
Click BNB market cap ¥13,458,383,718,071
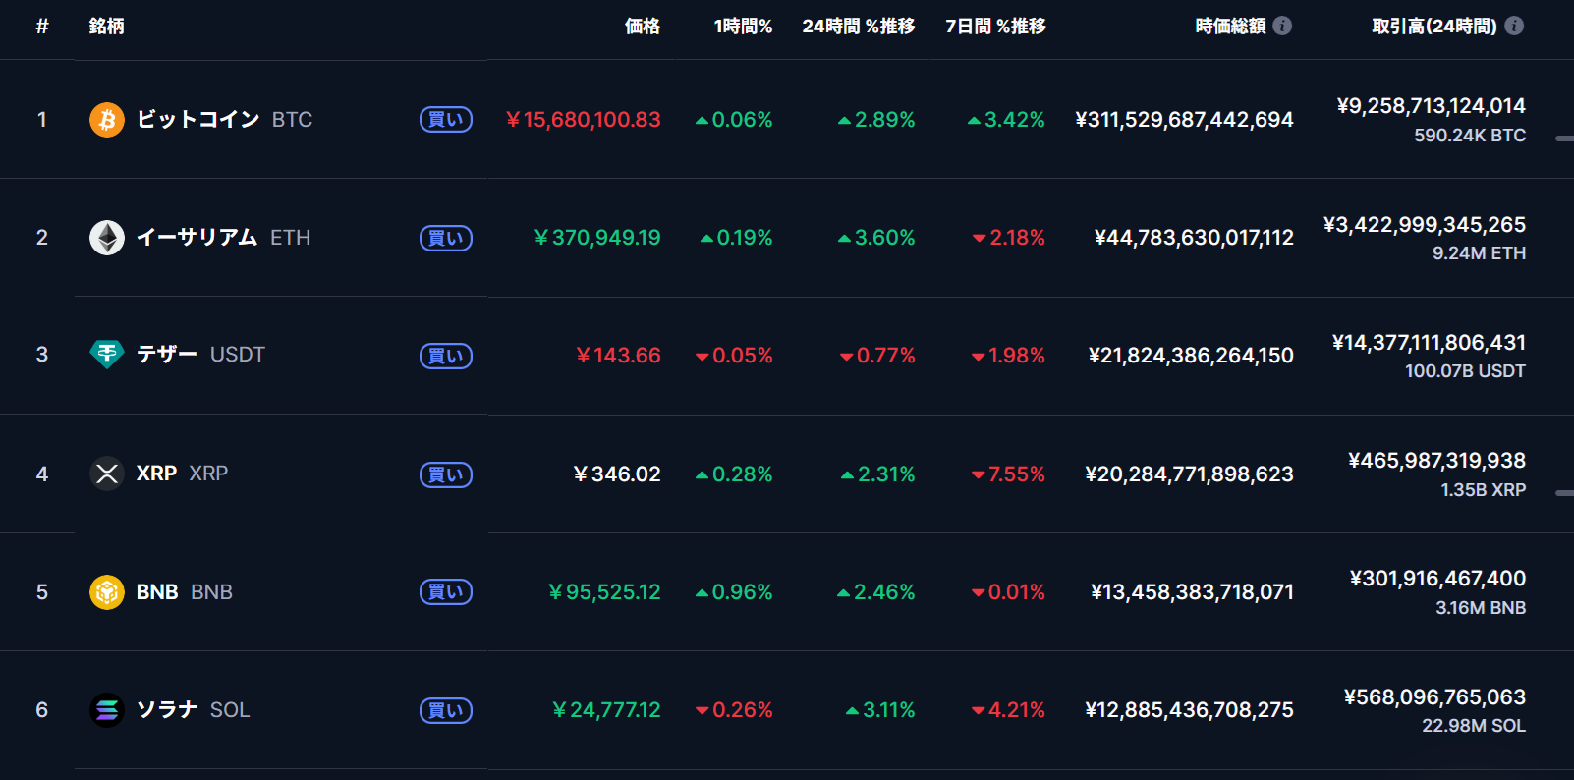pos(1192,592)
